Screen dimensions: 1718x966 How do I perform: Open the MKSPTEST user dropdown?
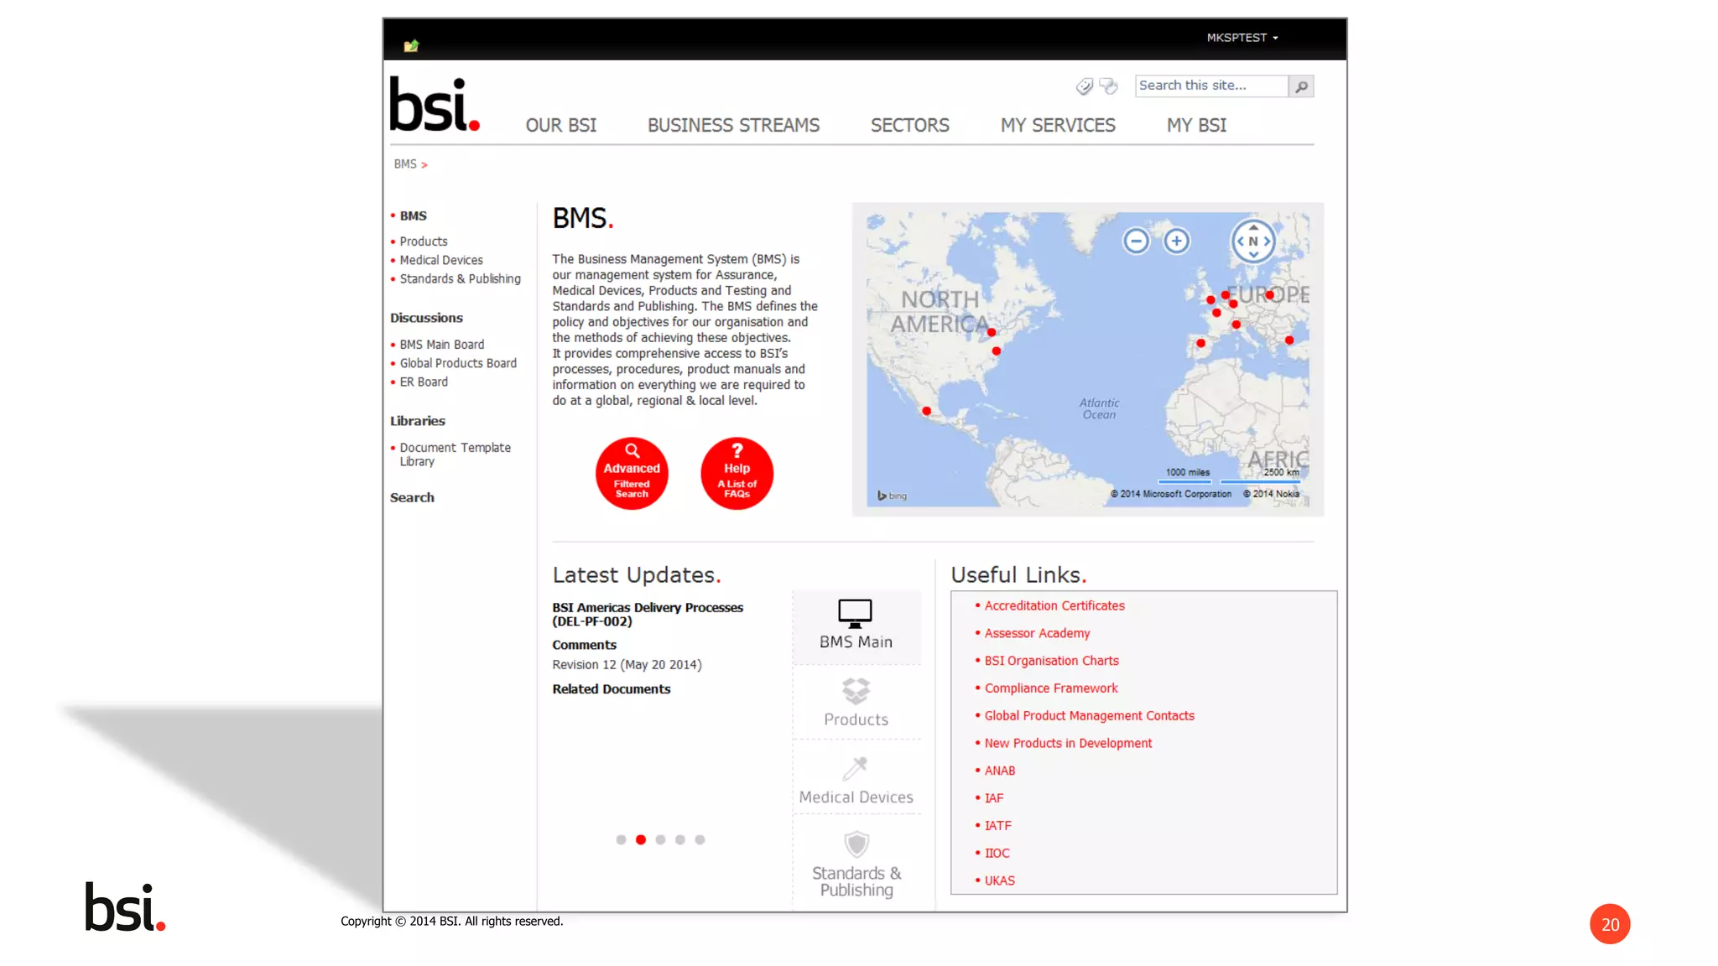coord(1242,38)
